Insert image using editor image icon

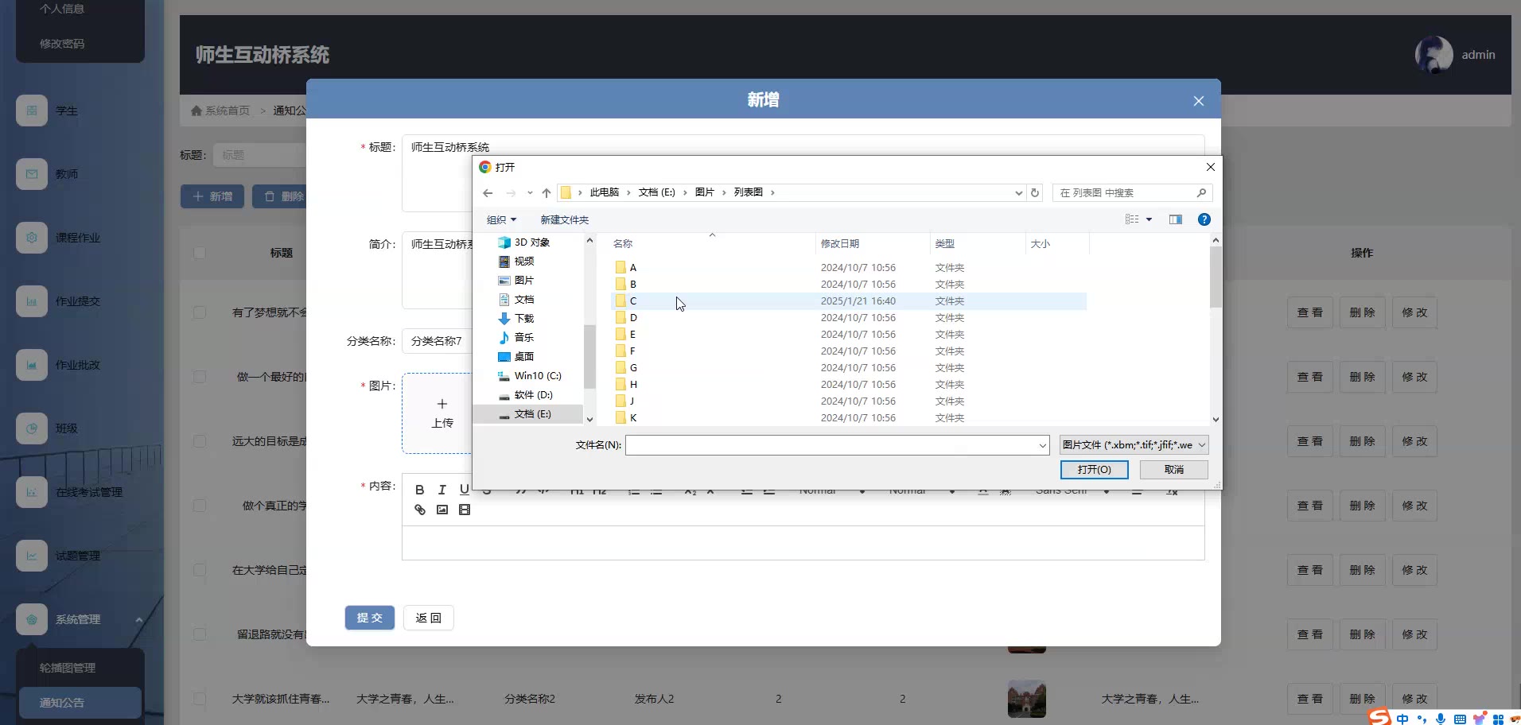click(x=442, y=510)
